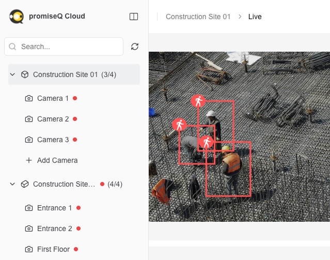Click the Entrance 2 camera icon
330x260 pixels.
29,228
